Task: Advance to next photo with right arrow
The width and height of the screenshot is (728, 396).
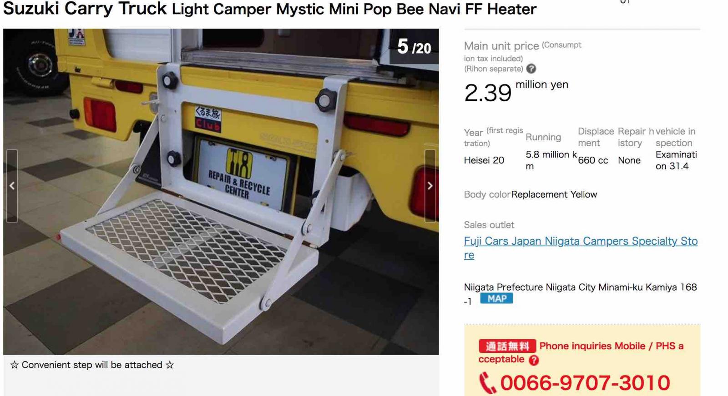Action: [x=430, y=186]
